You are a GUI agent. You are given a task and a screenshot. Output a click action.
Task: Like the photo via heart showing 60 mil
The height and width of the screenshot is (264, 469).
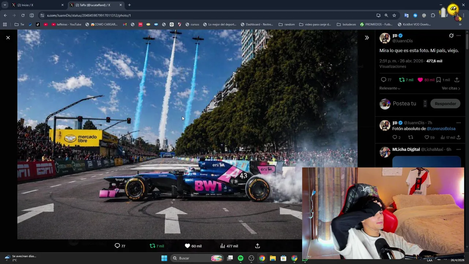[187, 246]
